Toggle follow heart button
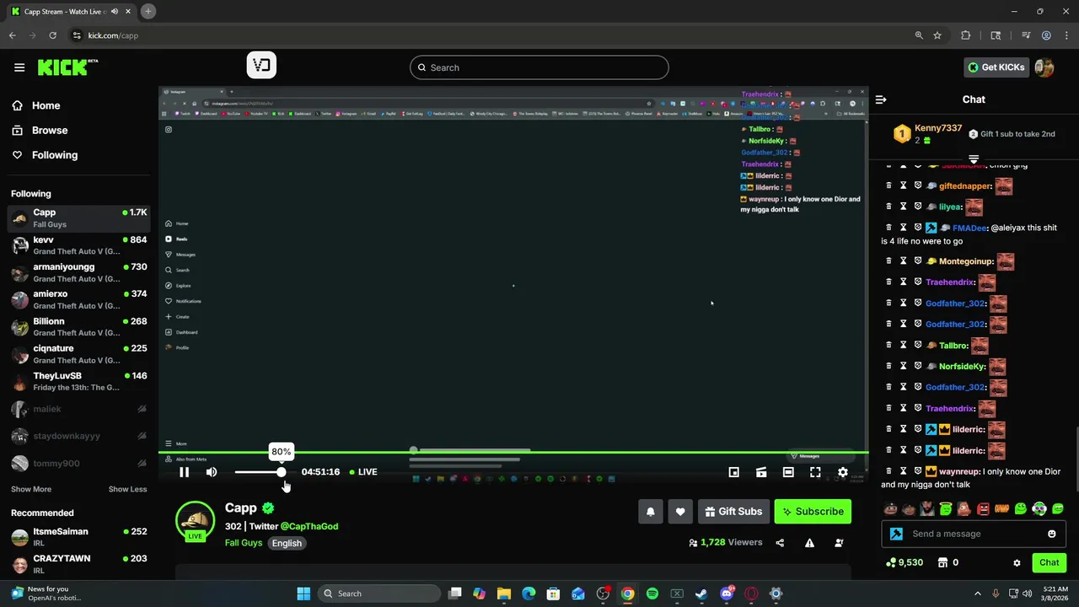Viewport: 1079px width, 607px height. (680, 512)
